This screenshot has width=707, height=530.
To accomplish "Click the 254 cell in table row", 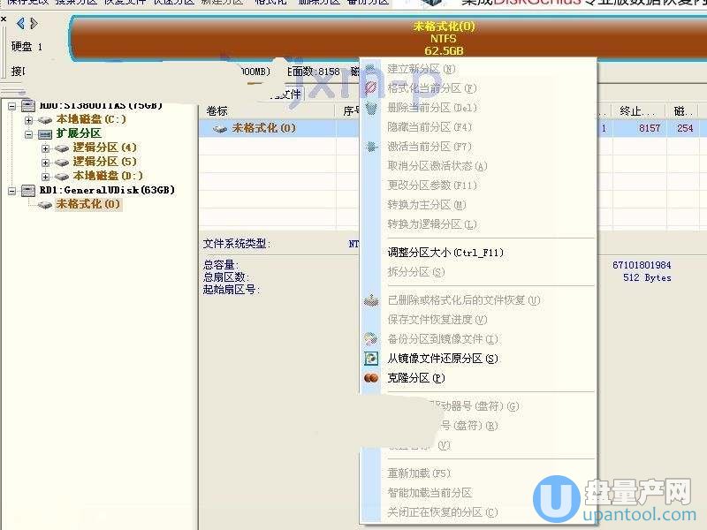I will [685, 128].
